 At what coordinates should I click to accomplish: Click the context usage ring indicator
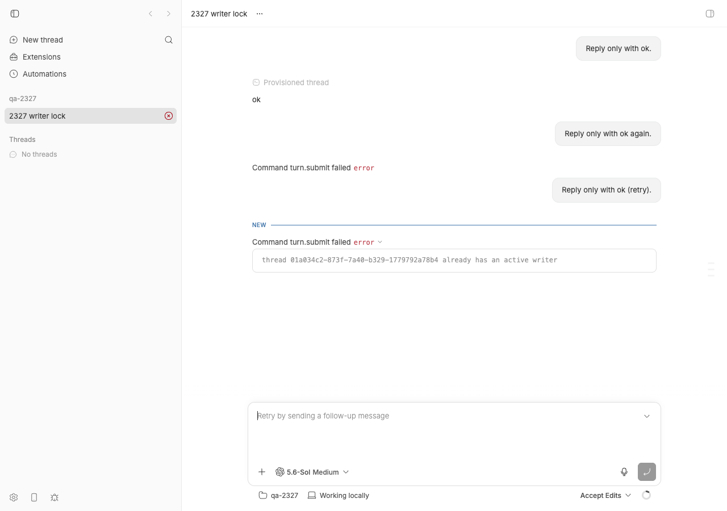pos(646,495)
